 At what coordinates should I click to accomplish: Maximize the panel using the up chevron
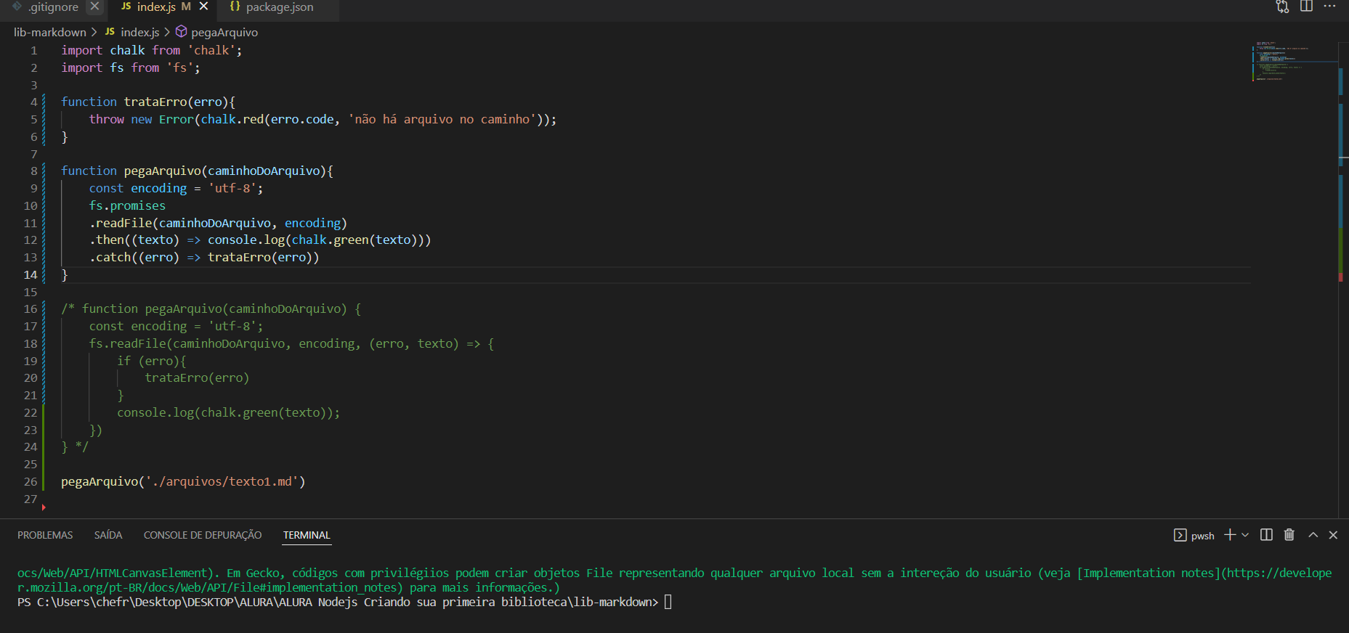[x=1313, y=535]
